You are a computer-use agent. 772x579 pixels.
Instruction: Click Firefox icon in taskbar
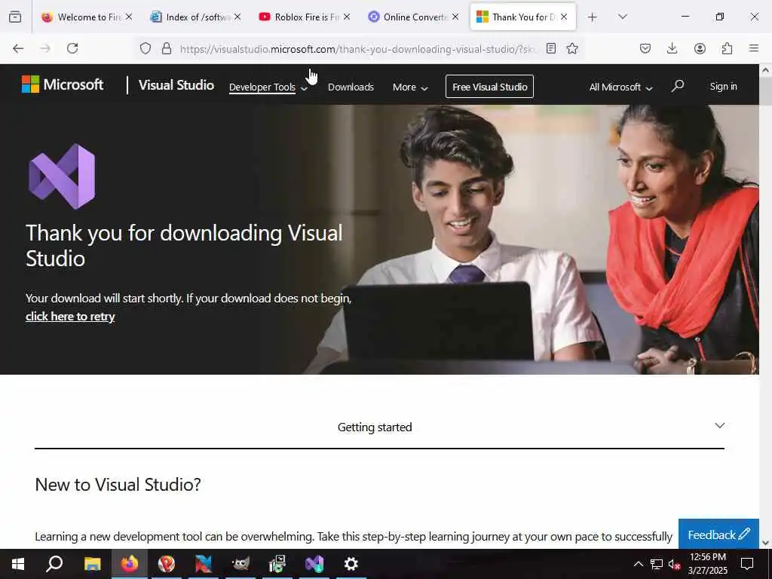(x=130, y=564)
